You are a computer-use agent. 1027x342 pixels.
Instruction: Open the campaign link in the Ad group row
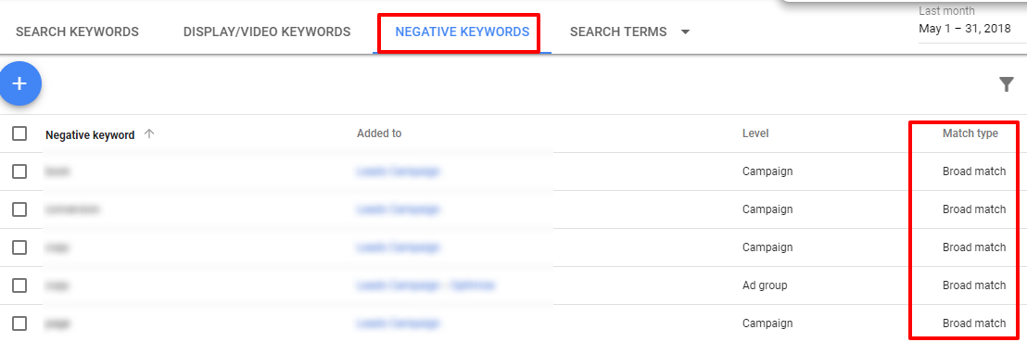pos(425,285)
